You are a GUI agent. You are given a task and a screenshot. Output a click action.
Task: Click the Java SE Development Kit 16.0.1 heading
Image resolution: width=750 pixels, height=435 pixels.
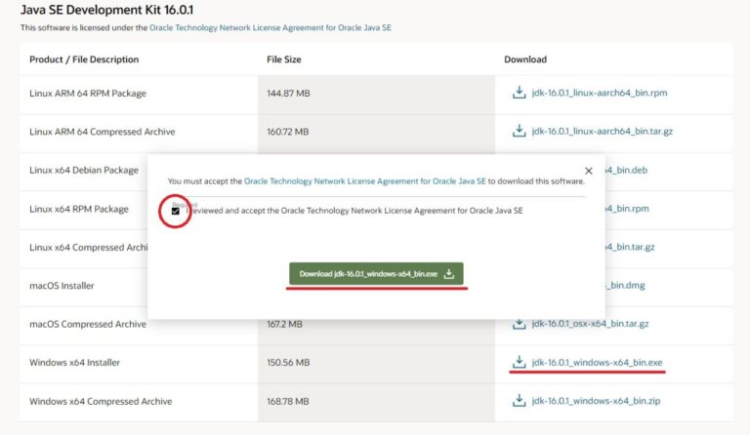coord(106,10)
